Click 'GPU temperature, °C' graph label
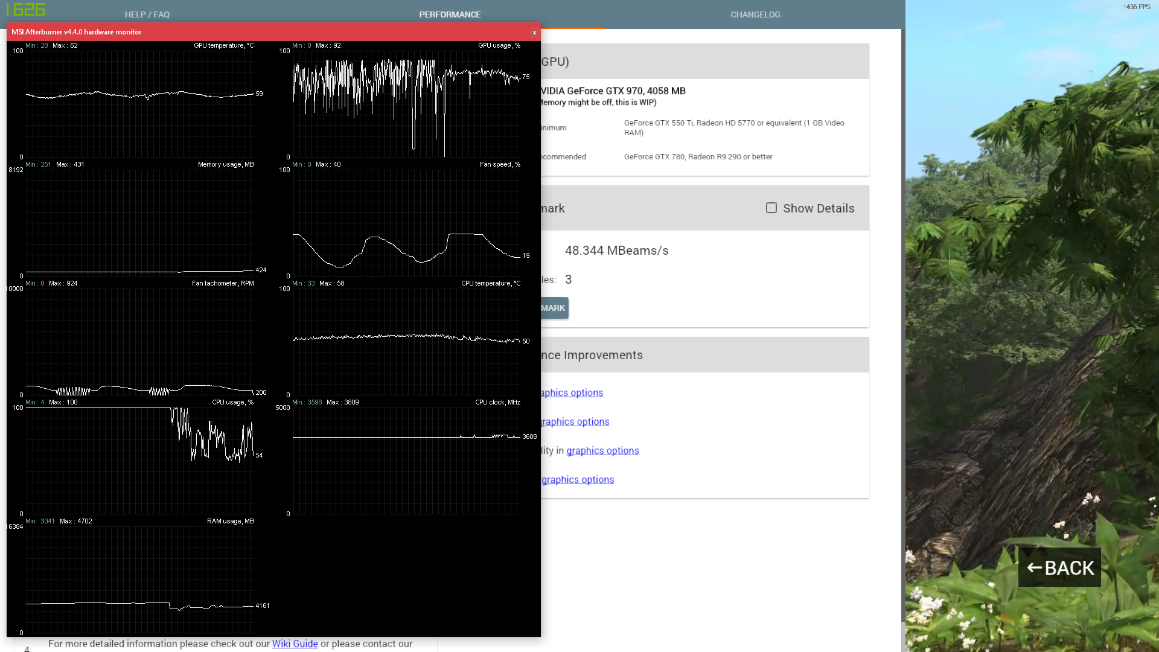Image resolution: width=1159 pixels, height=652 pixels. click(x=223, y=45)
